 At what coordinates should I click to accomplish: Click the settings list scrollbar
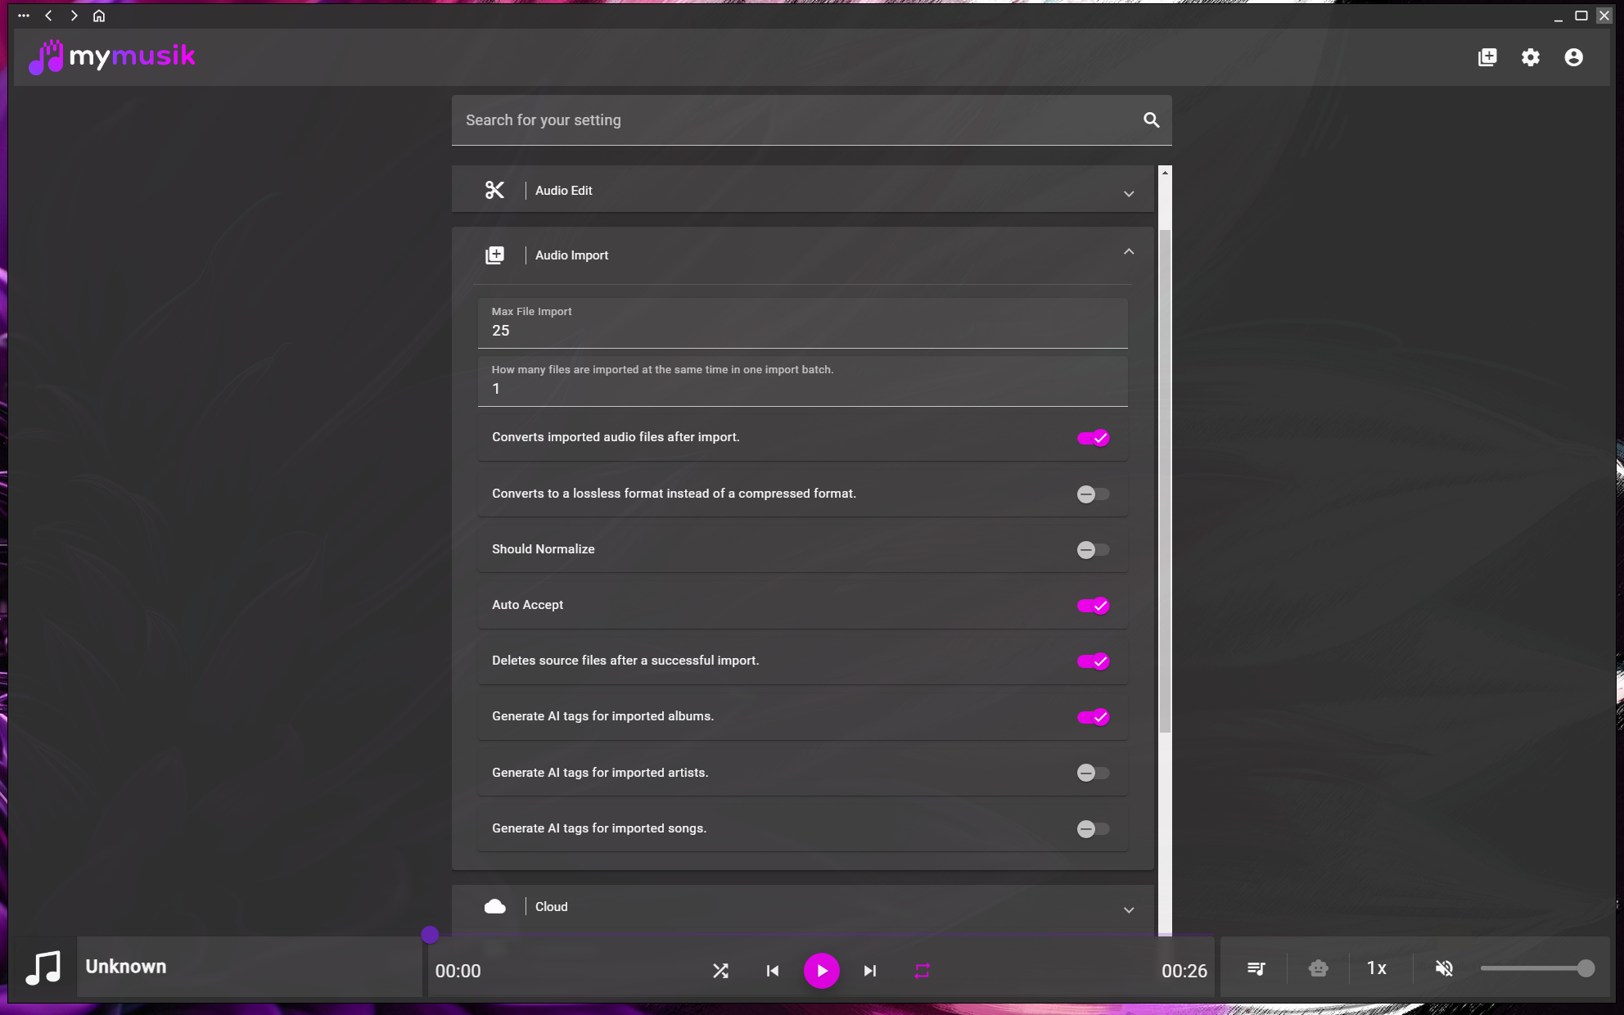(1165, 481)
